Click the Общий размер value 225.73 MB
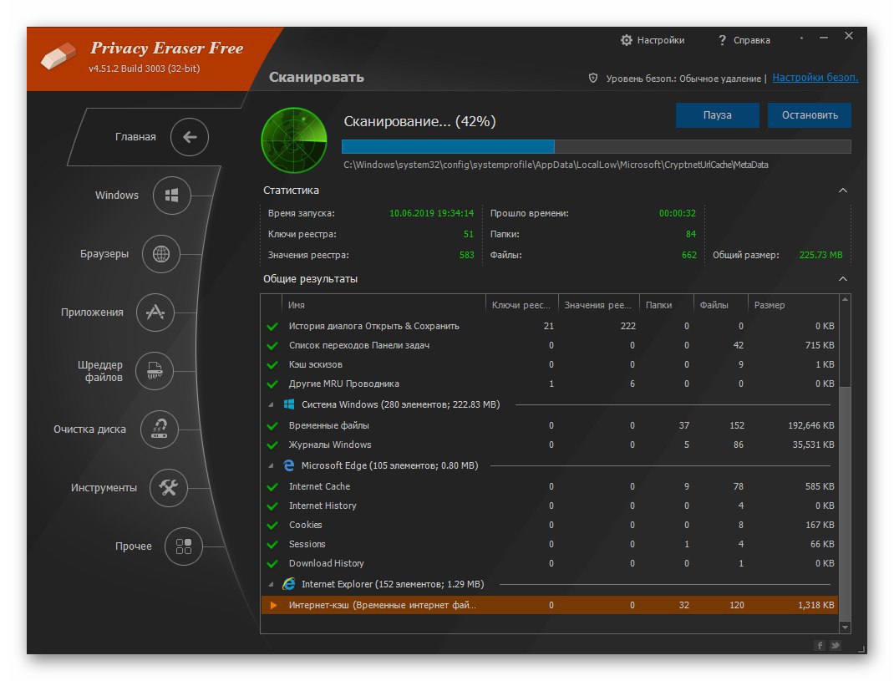 click(820, 255)
